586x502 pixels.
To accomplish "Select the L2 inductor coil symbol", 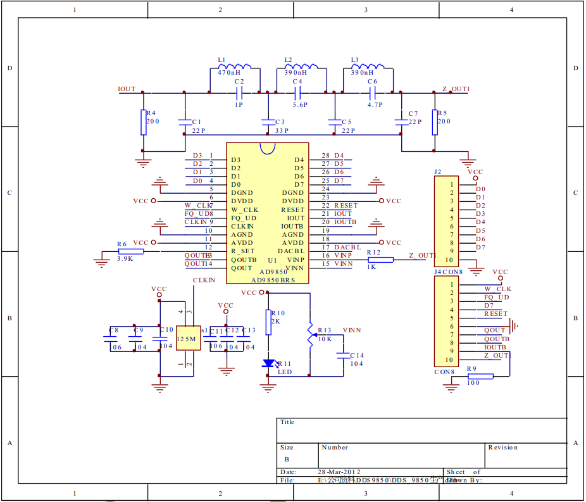I will tap(301, 66).
